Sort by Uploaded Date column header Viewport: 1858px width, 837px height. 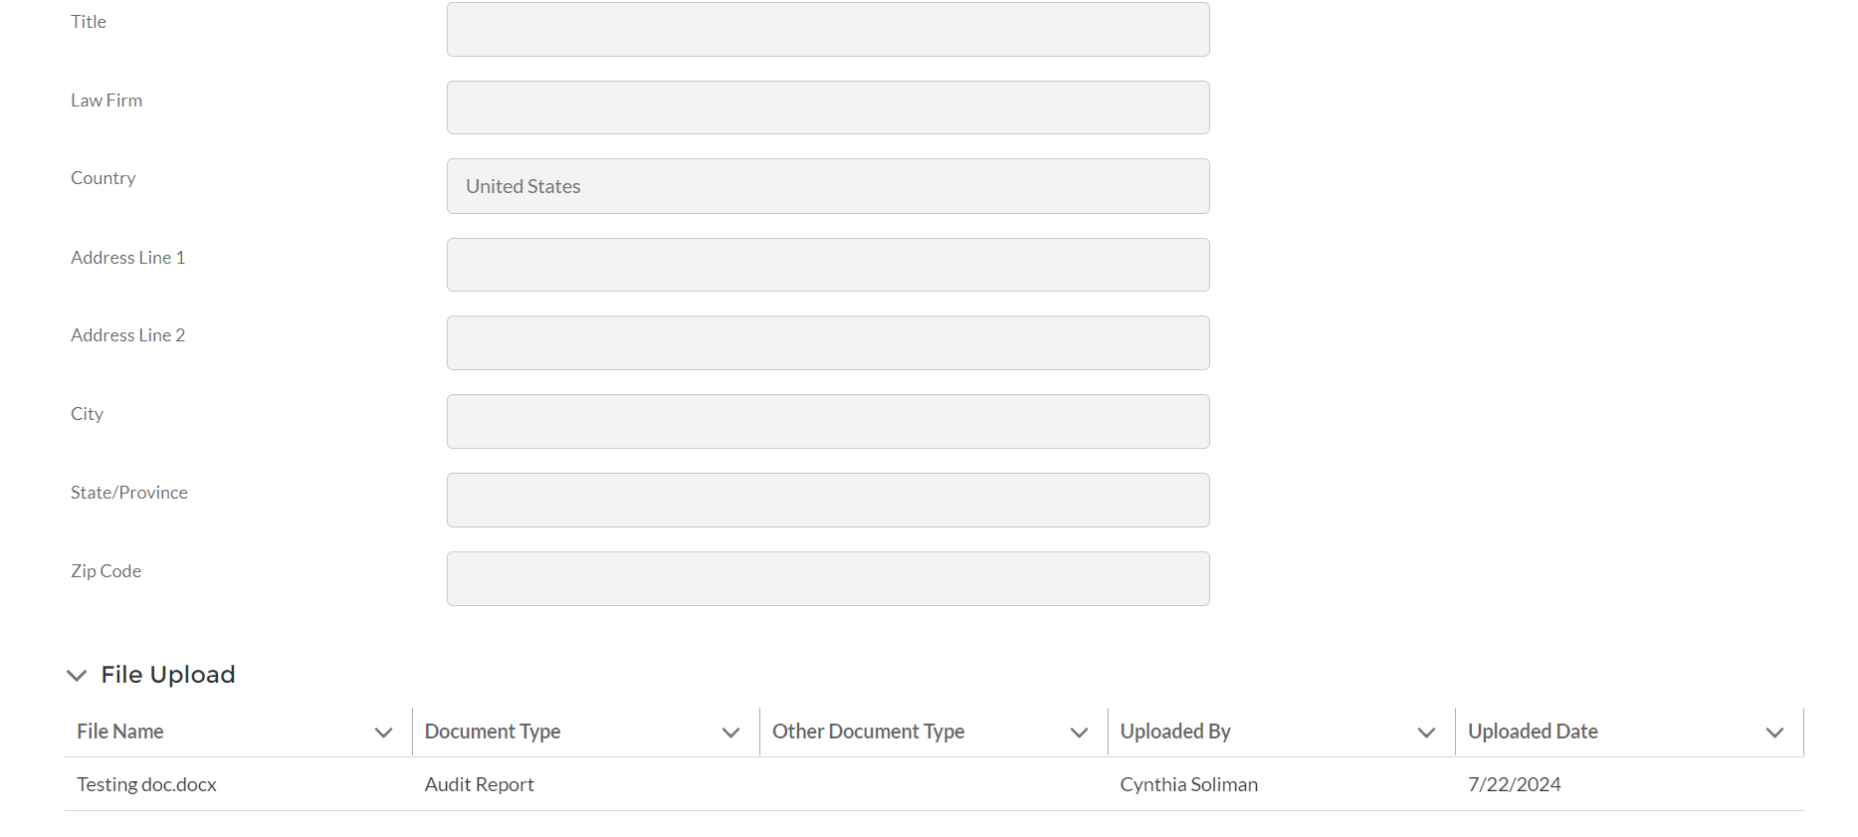pos(1533,732)
